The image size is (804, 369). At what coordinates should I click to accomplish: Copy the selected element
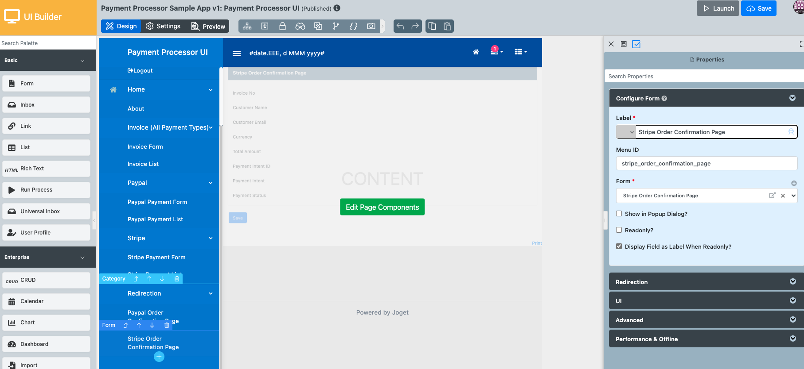pos(432,26)
